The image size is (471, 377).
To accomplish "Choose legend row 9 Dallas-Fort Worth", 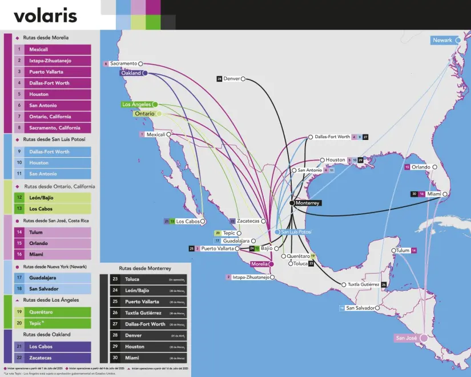I will click(x=53, y=151).
